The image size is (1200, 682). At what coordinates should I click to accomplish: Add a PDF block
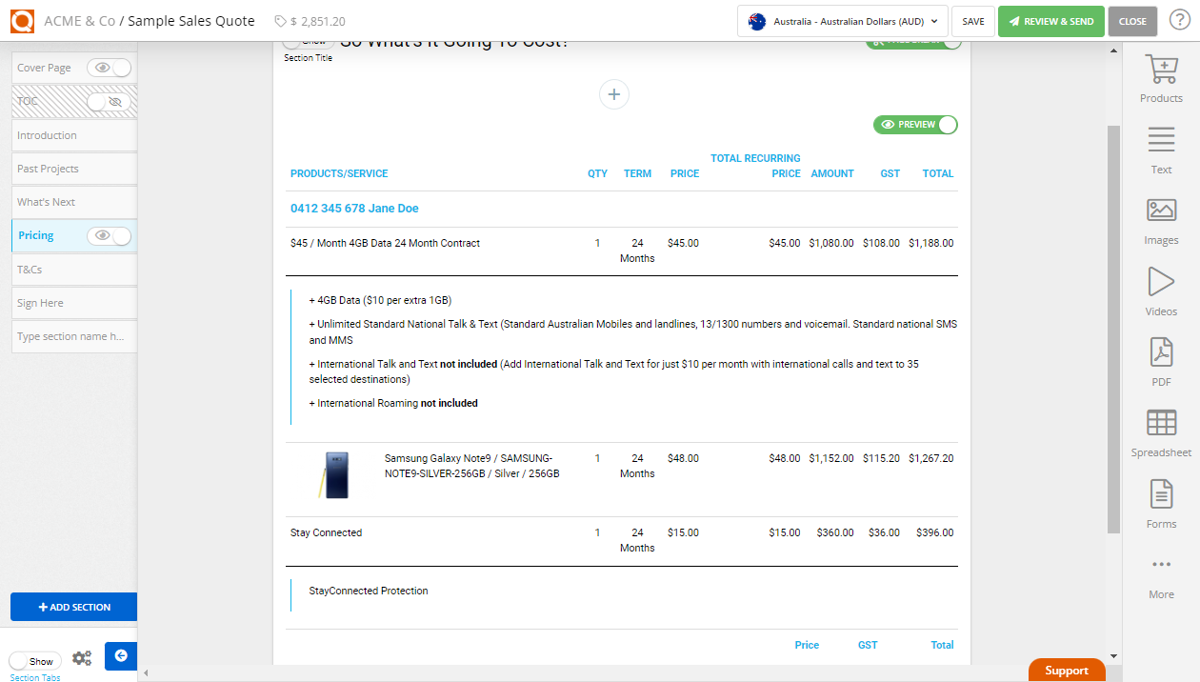pos(1161,363)
